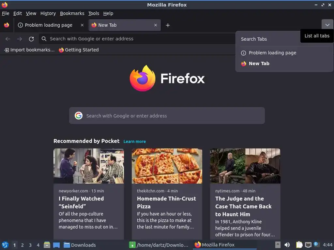Open the eject/removable media tray icon
Screen dimensions: 334x250
[278, 245]
